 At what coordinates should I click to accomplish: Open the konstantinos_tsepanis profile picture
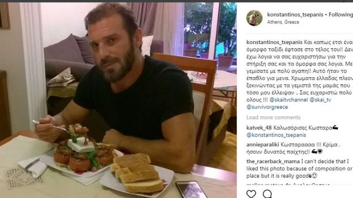coord(255,18)
